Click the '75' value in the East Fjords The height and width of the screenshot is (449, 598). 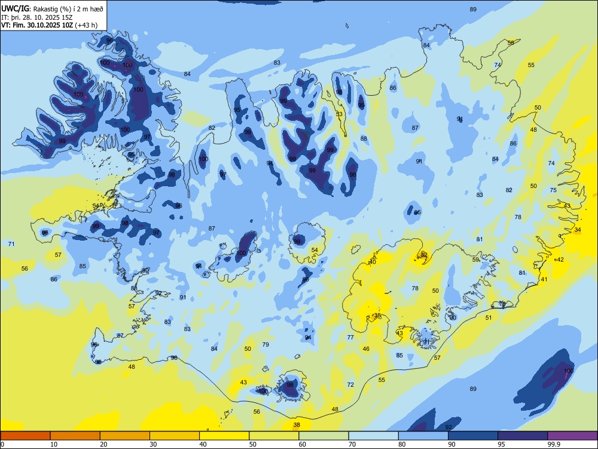point(553,190)
